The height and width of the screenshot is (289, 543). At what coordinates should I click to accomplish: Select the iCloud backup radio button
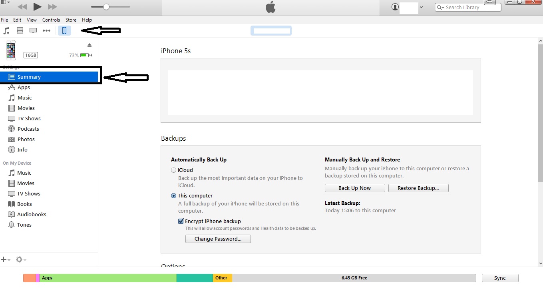[173, 170]
